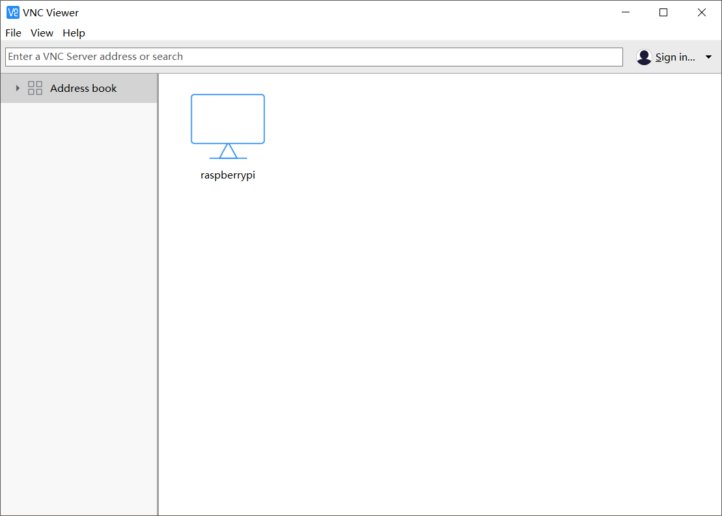Close the VNC Viewer window
This screenshot has height=516, width=722.
click(x=702, y=12)
